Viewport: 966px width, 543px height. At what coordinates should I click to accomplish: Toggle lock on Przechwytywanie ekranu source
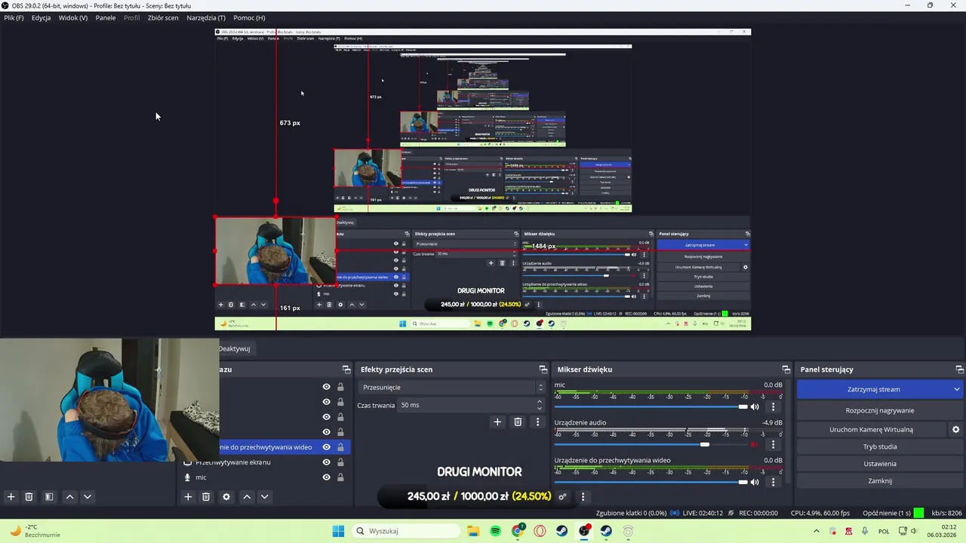tap(340, 462)
